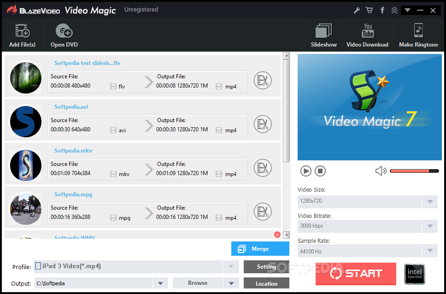Click the file list scrollbar down arrow
The image size is (446, 294).
pyautogui.click(x=287, y=235)
